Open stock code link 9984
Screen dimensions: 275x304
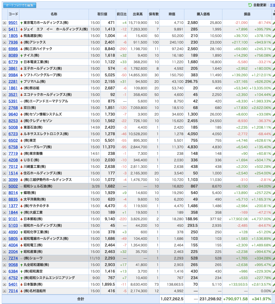click(x=13, y=75)
